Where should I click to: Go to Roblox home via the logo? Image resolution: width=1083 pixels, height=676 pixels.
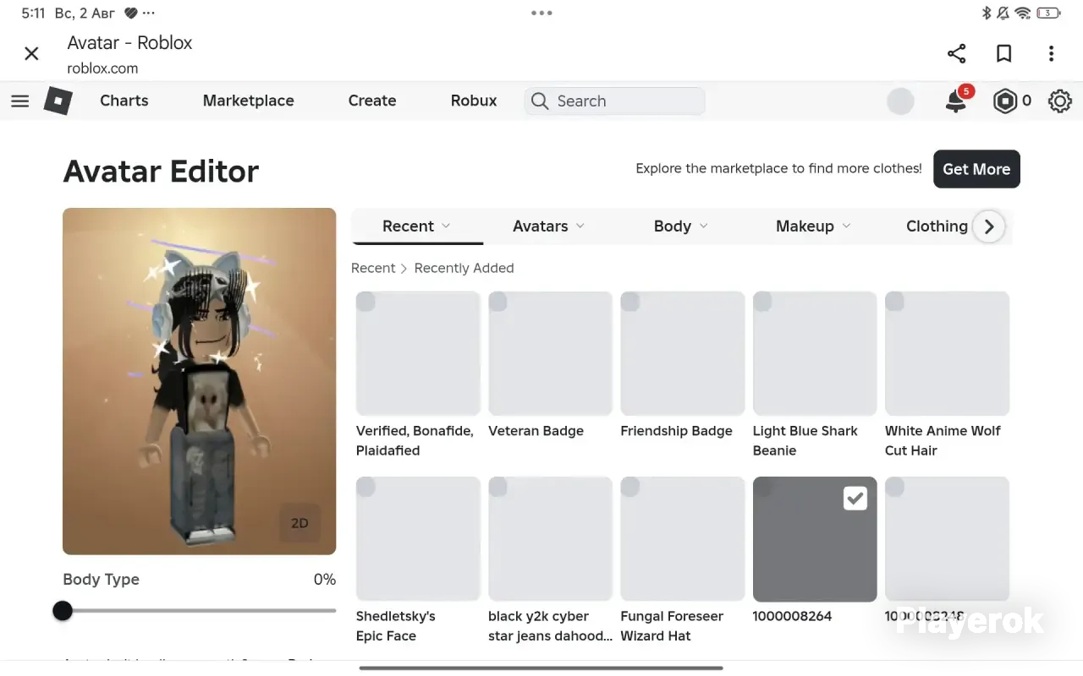58,101
